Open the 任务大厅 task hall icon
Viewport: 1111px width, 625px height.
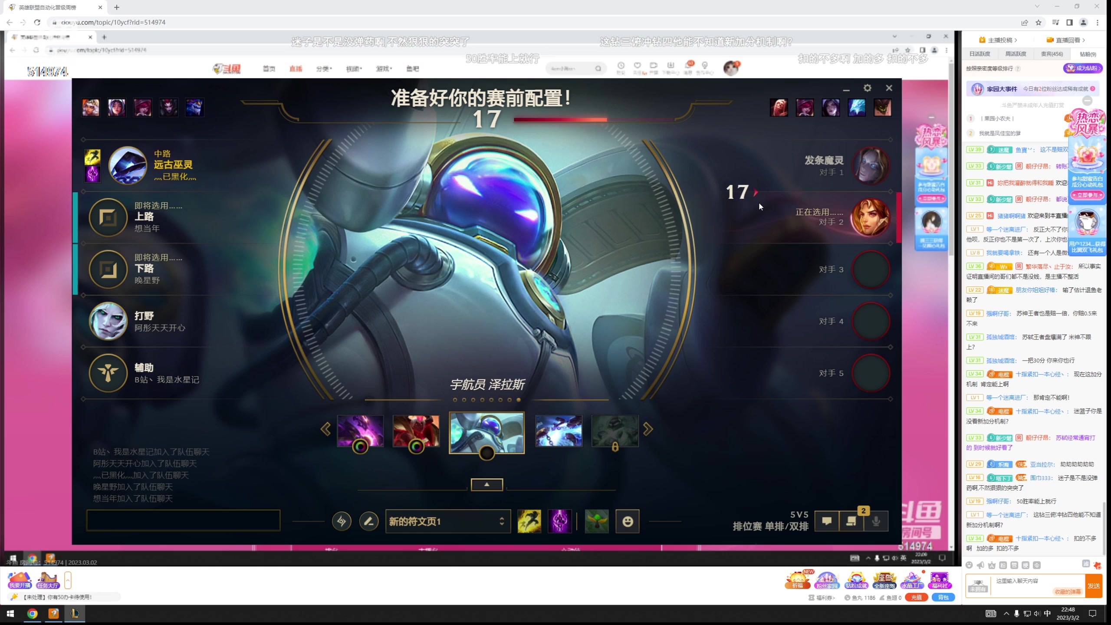coord(48,580)
